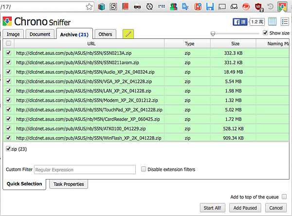Click the Facebook like button
This screenshot has width=292, height=216.
tap(240, 22)
